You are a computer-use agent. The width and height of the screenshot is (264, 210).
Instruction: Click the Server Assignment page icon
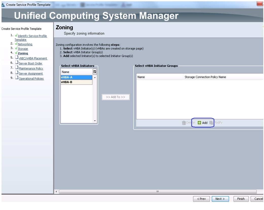click(x=17, y=73)
